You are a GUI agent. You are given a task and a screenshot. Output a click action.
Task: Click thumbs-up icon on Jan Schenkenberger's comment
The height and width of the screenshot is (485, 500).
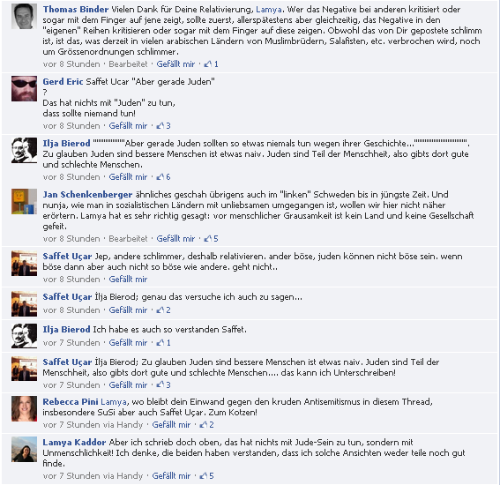[208, 238]
